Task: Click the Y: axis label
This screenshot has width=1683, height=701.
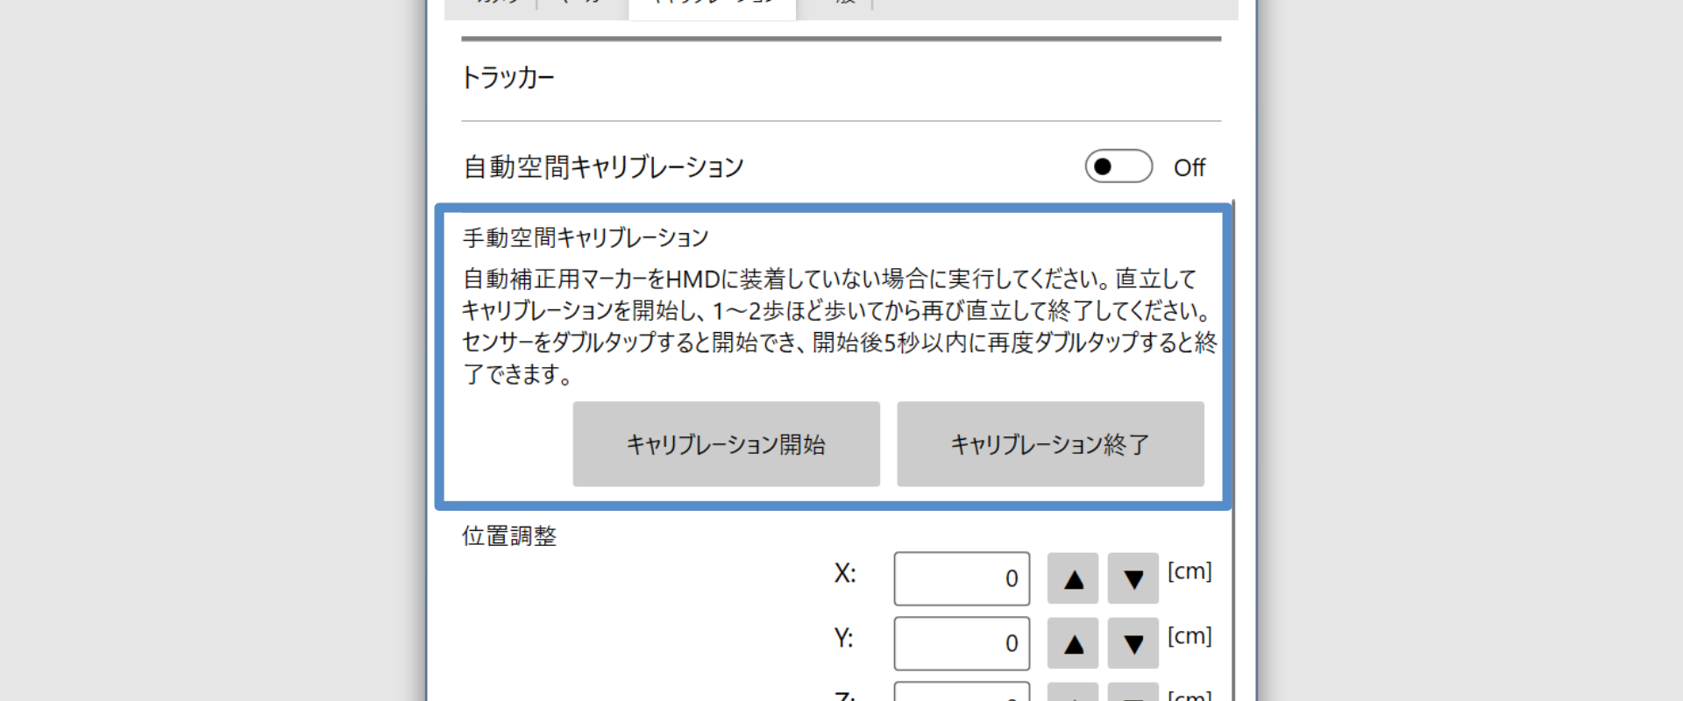Action: 843,638
